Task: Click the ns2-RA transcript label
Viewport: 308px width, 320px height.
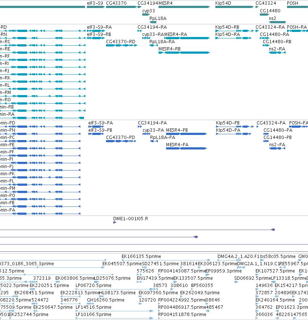Action: click(x=277, y=49)
